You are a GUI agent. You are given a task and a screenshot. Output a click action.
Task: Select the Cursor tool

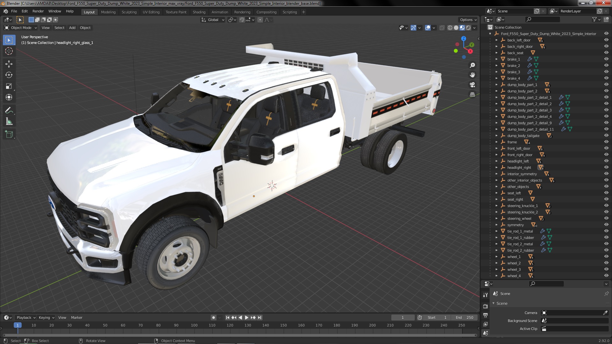(9, 51)
